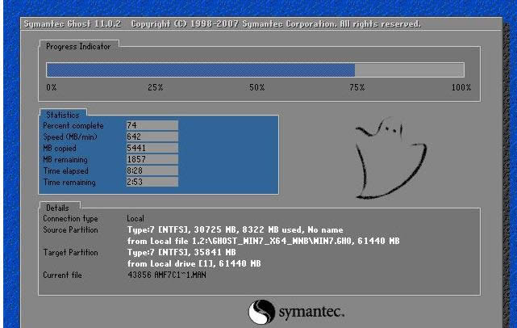Click the 75% progress scale marker
Screen dimensions: 517x328
coord(357,87)
